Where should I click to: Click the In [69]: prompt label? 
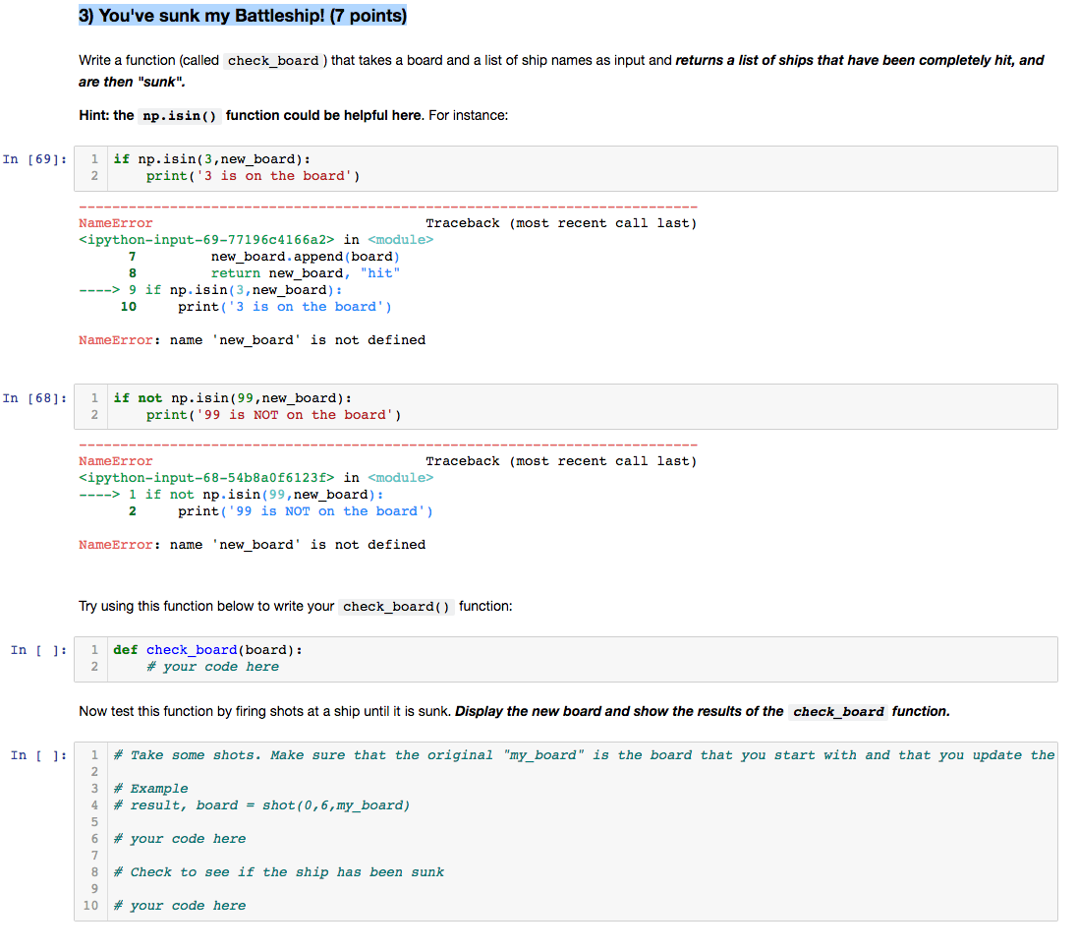click(35, 159)
